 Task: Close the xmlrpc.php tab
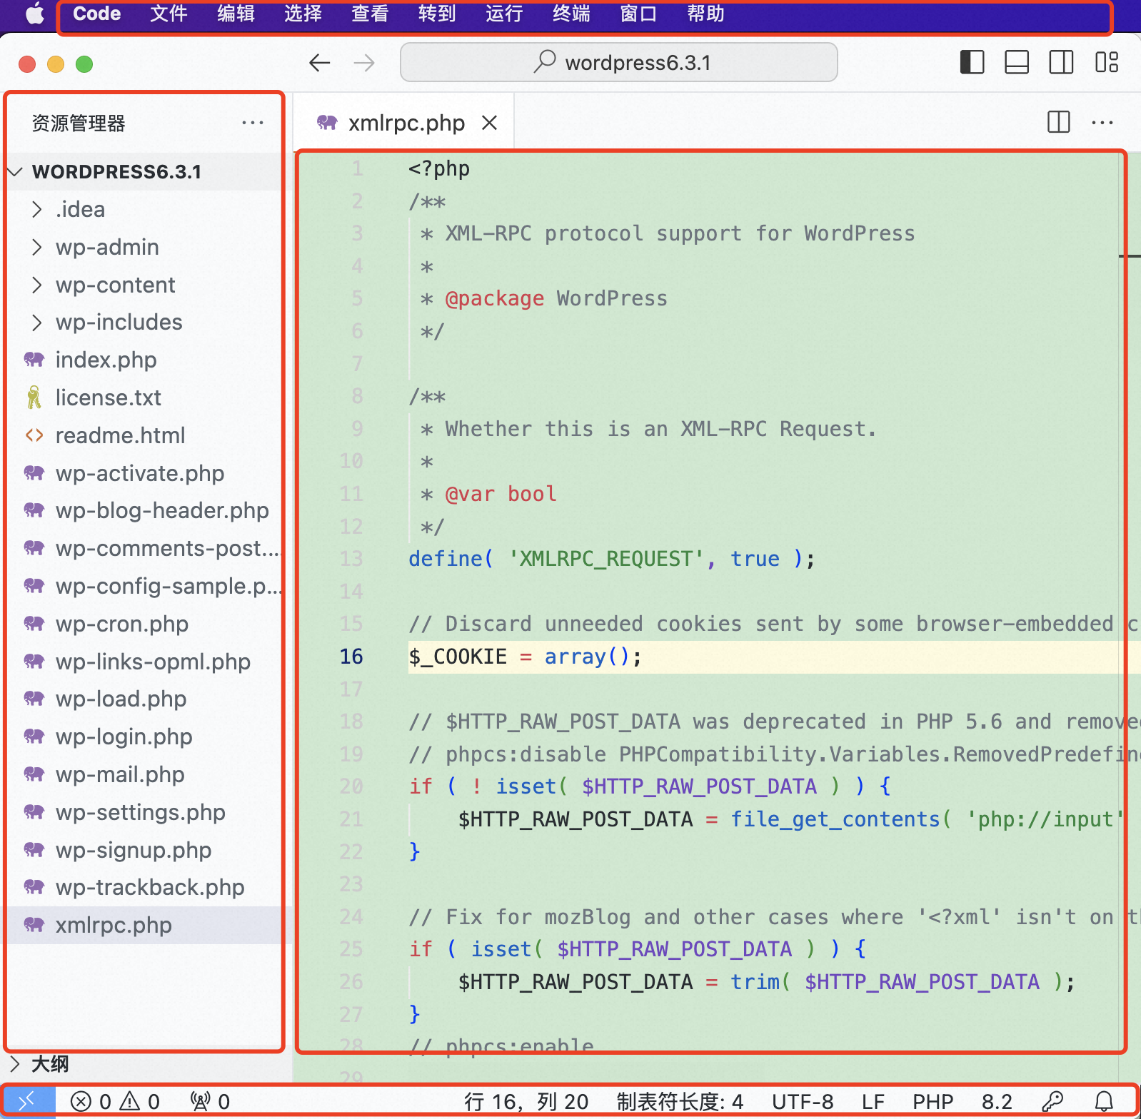pos(489,123)
